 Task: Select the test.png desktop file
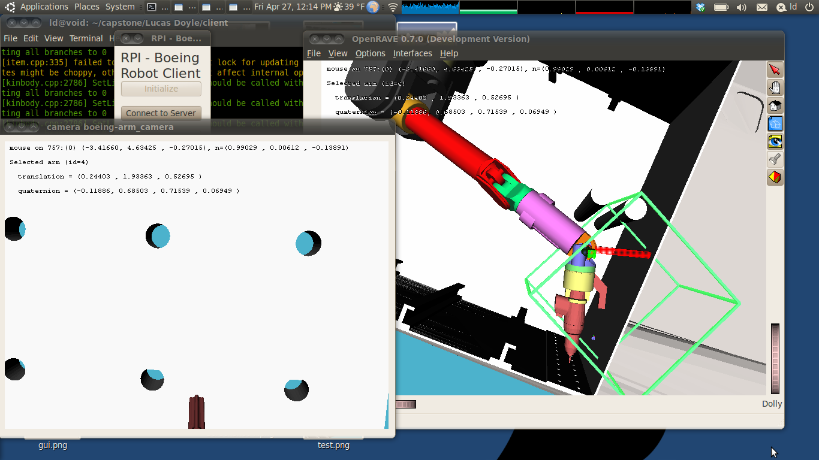333,445
